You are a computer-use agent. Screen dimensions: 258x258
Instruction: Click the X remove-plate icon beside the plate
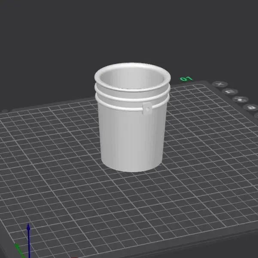220,84
